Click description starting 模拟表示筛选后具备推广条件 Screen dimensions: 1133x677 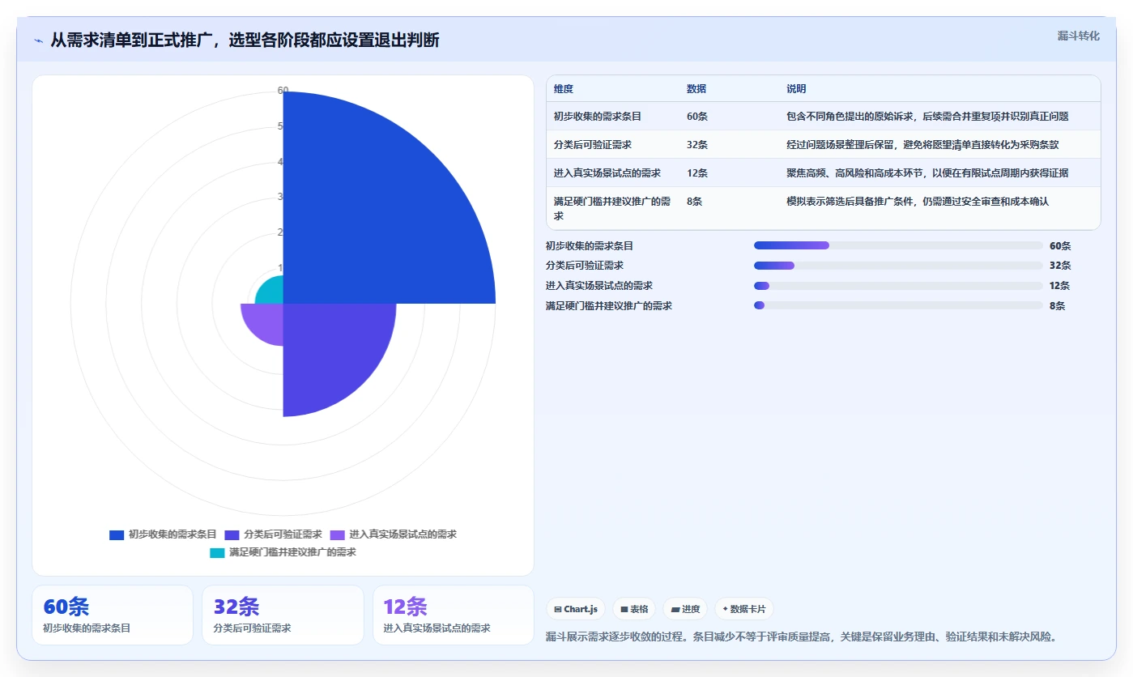(918, 202)
